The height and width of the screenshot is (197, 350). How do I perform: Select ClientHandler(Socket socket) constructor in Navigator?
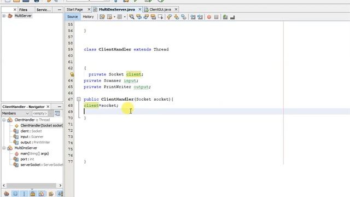[x=42, y=125]
